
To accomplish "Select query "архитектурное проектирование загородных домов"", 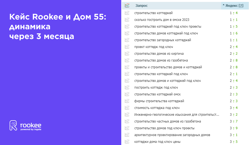I will click(x=172, y=135).
